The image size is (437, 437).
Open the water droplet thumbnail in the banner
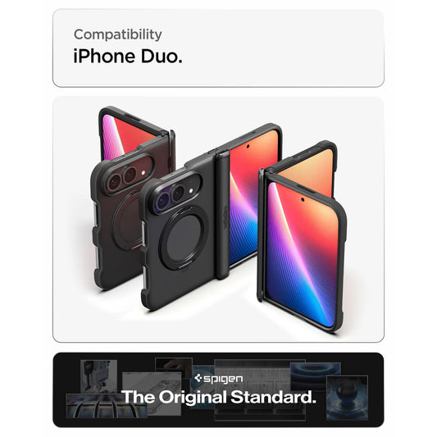[x=347, y=398]
